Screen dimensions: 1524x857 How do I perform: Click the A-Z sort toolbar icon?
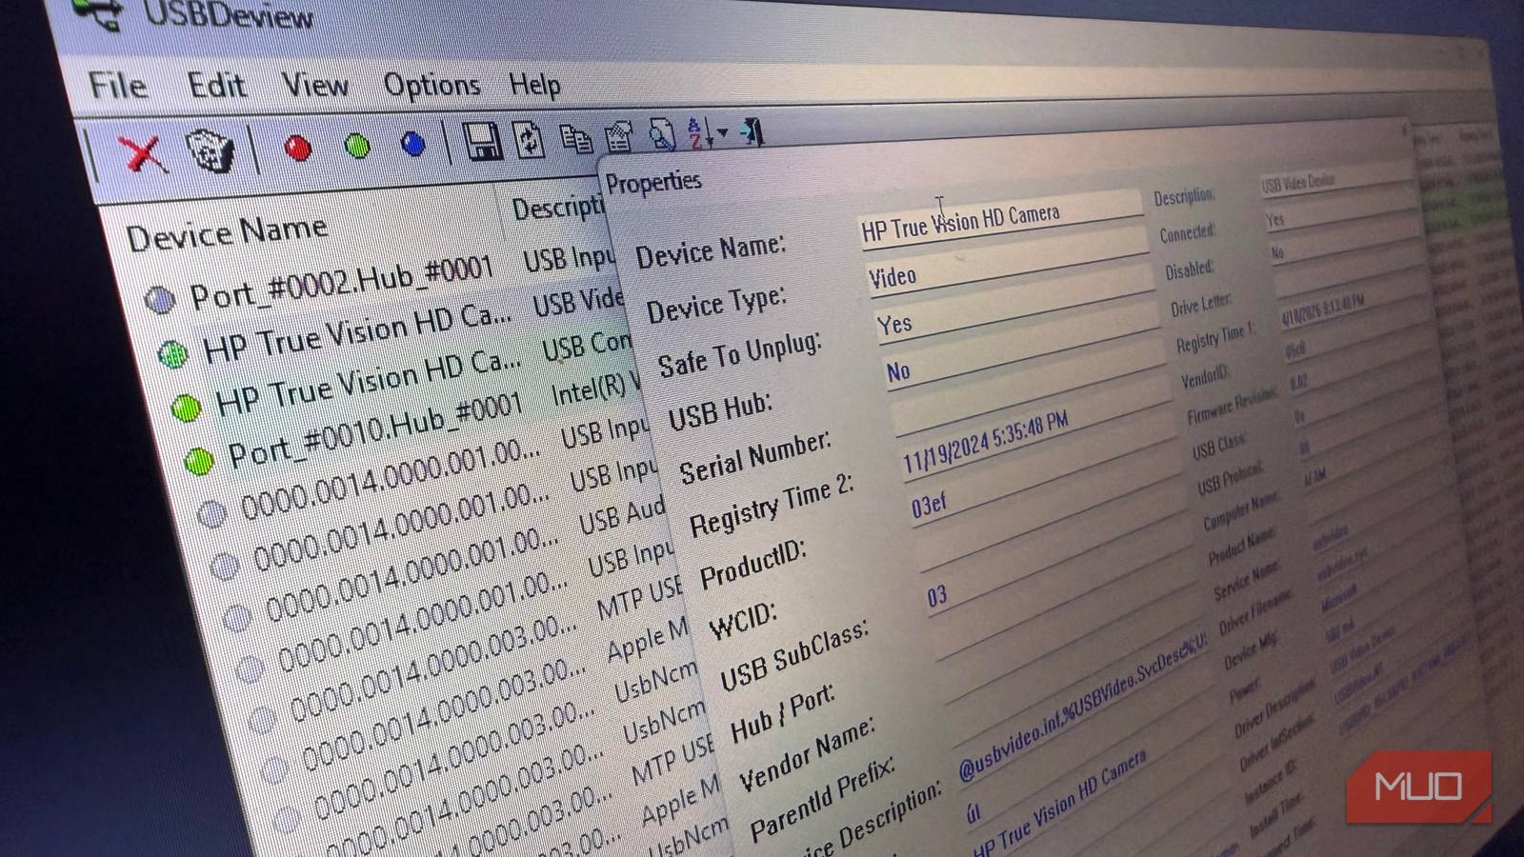(693, 133)
